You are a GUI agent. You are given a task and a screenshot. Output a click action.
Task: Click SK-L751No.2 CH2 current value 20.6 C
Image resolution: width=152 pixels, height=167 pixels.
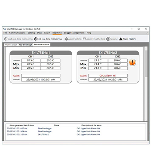click(118, 60)
